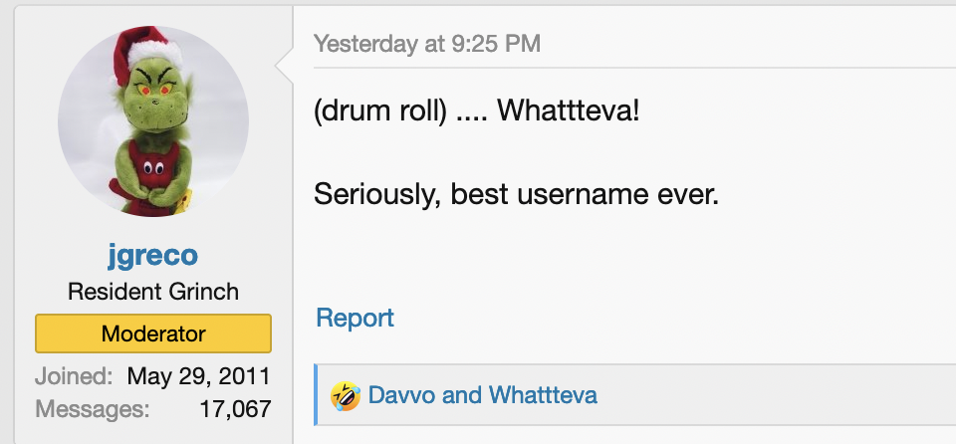Click the '(drum roll)' text in post
Viewport: 956px width, 444px height.
click(380, 111)
